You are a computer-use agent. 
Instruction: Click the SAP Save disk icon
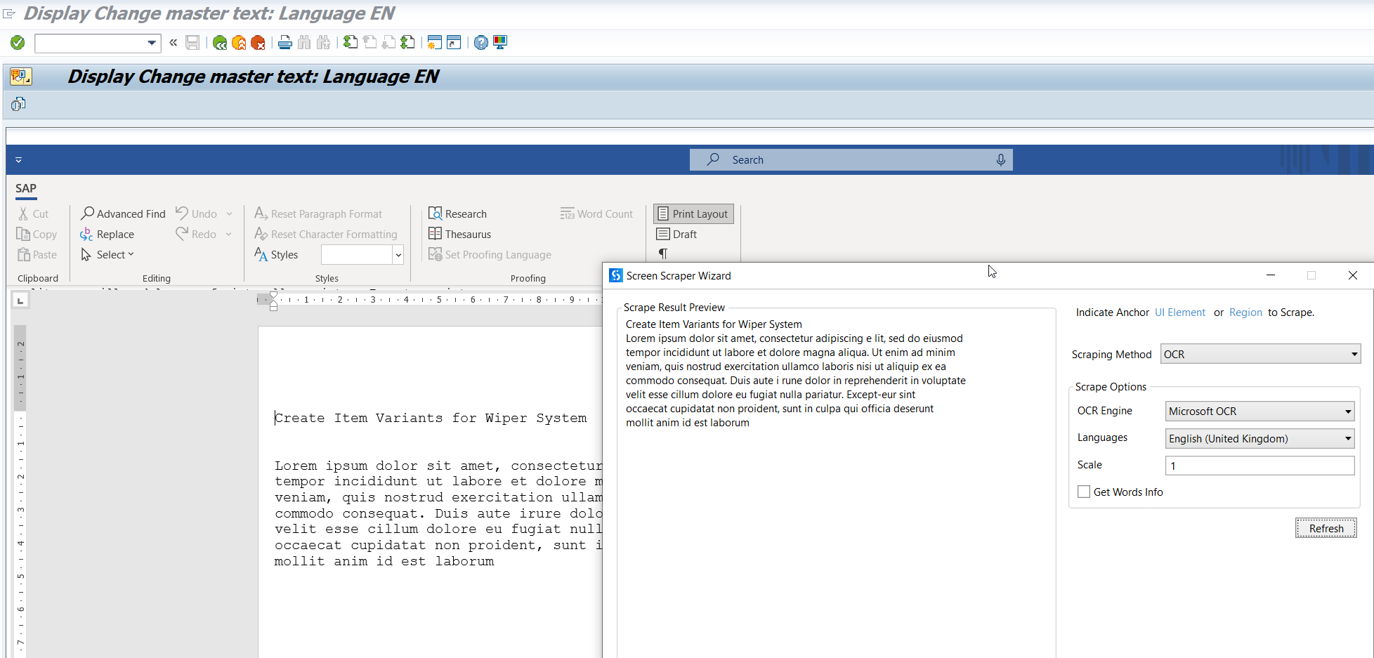tap(192, 43)
